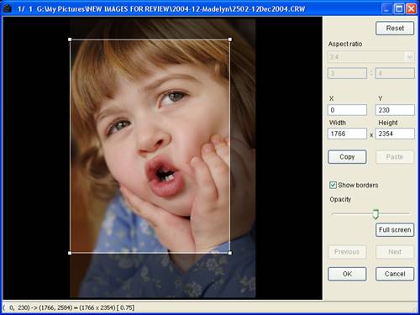420x315 pixels.
Task: Select the top-right crop handle
Action: [230, 39]
